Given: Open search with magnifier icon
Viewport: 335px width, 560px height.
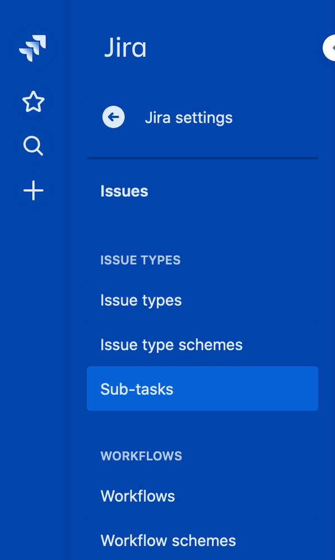Looking at the screenshot, I should coord(33,146).
